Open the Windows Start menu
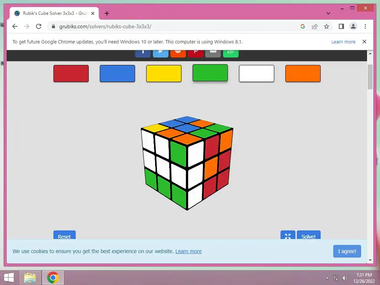The width and height of the screenshot is (380, 285). pos(9,278)
